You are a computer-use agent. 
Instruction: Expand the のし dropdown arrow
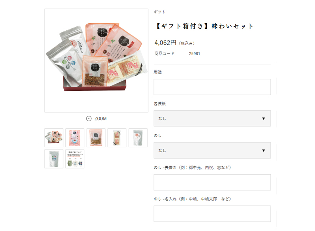coord(263,150)
